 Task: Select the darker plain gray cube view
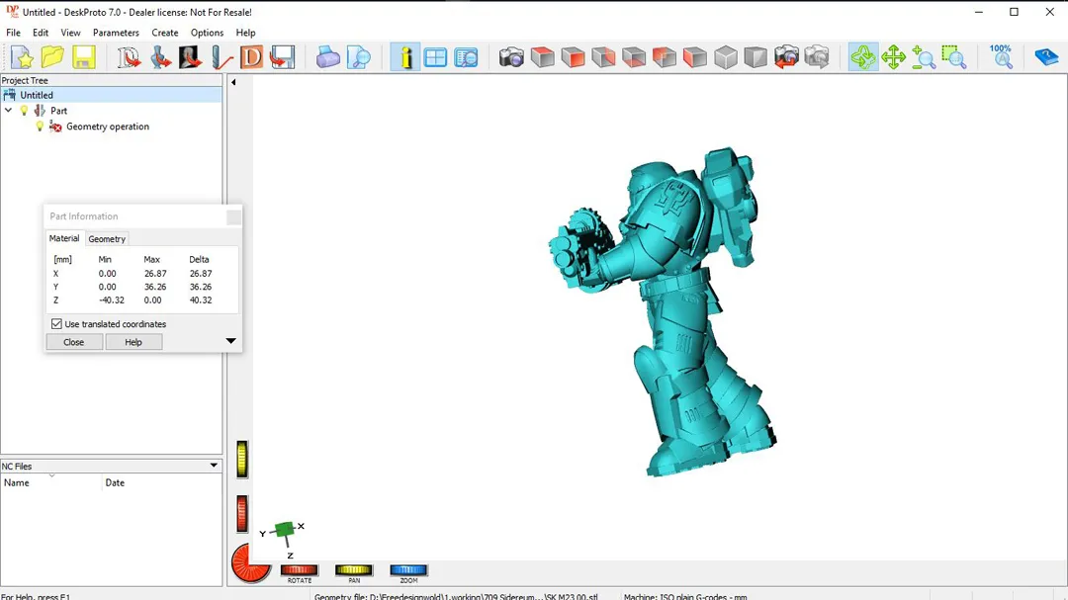(x=756, y=57)
